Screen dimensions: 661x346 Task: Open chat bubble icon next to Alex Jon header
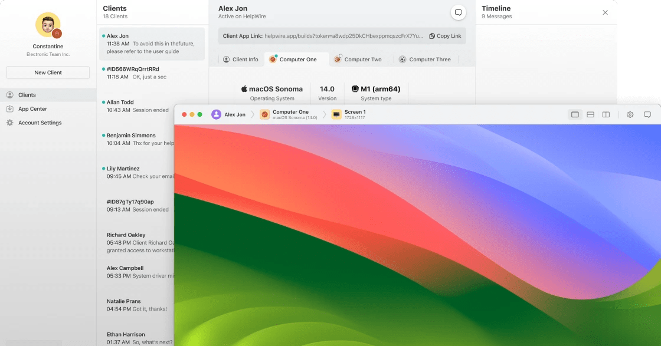tap(458, 12)
